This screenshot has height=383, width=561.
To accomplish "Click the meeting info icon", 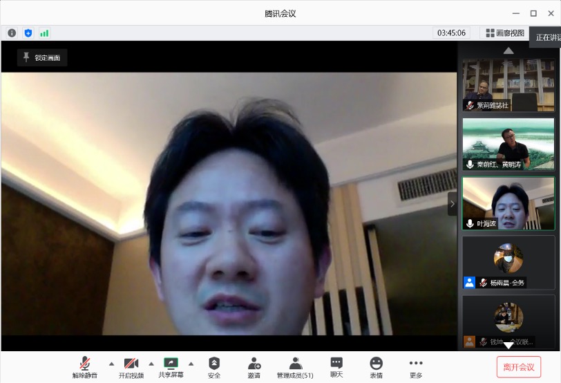I will [x=12, y=32].
